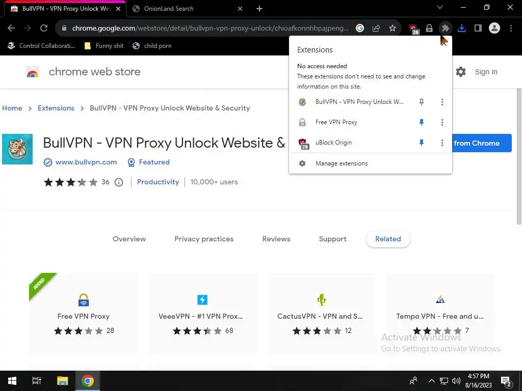Screen dimensions: 522x391
Task: Close the BullVPN browser tab
Action: coord(118,9)
